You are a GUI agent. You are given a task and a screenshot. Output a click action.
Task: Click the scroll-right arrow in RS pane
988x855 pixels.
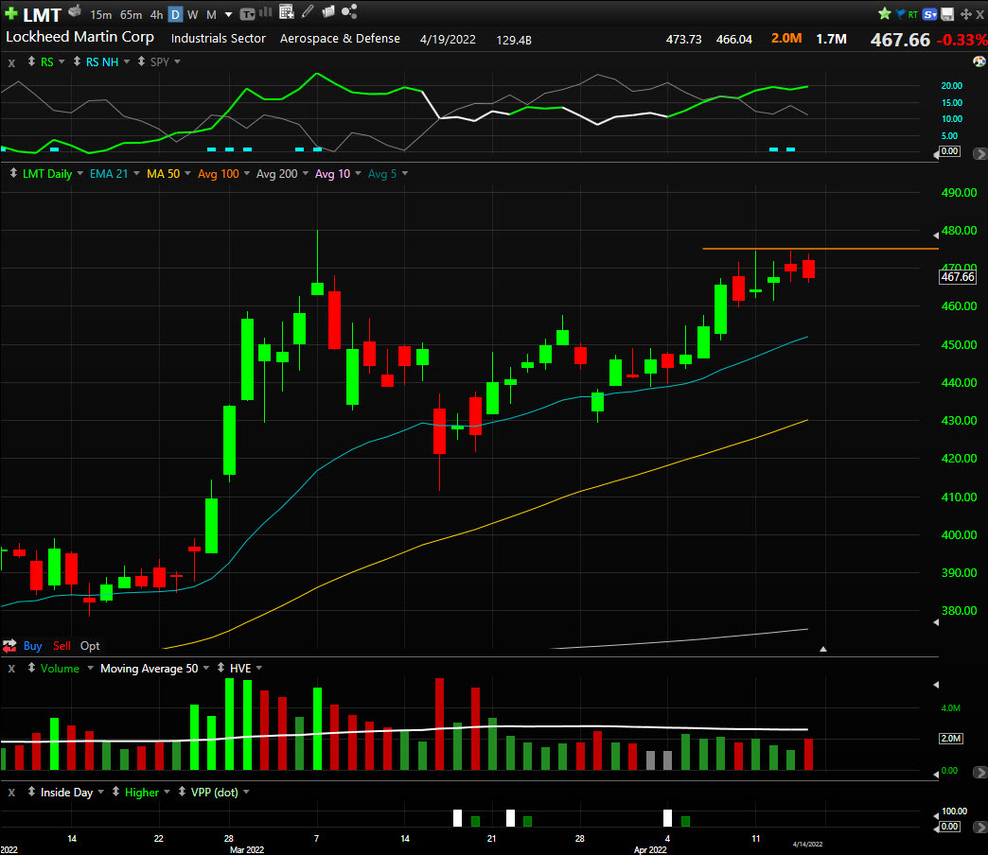[x=979, y=153]
